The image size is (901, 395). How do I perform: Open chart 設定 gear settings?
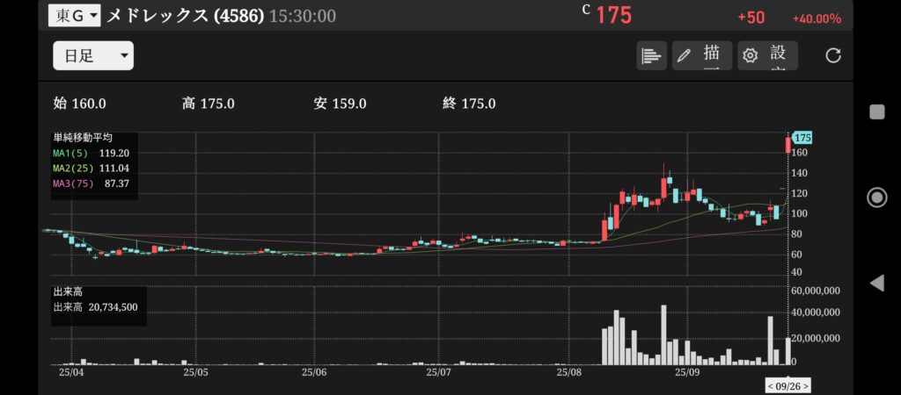pyautogui.click(x=767, y=55)
